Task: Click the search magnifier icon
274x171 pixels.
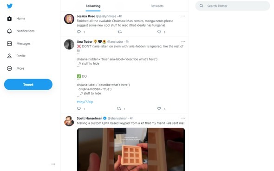Action: click(201, 6)
